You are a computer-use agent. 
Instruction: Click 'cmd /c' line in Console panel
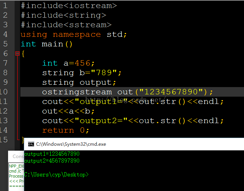click(17, 171)
